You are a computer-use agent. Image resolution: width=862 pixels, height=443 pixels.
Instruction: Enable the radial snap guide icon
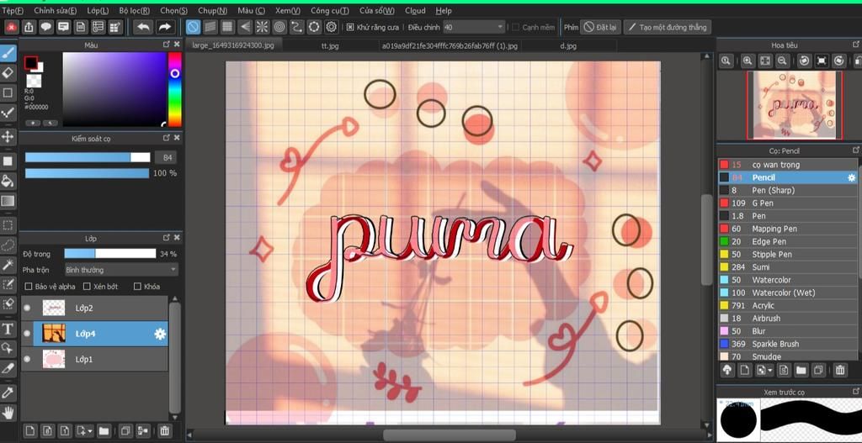click(x=263, y=27)
